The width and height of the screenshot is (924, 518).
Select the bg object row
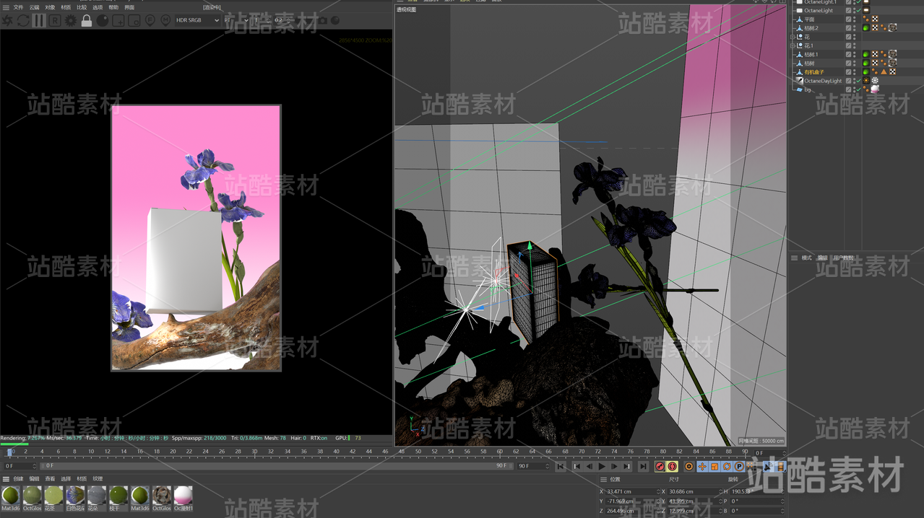pyautogui.click(x=808, y=89)
